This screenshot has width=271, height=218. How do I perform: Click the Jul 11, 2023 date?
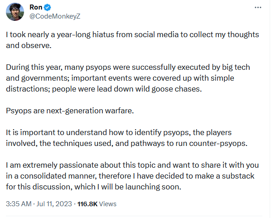click(54, 204)
